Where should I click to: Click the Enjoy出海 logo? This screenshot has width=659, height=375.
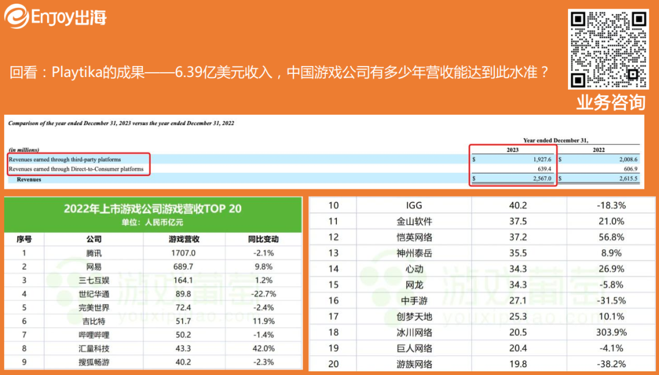[55, 16]
